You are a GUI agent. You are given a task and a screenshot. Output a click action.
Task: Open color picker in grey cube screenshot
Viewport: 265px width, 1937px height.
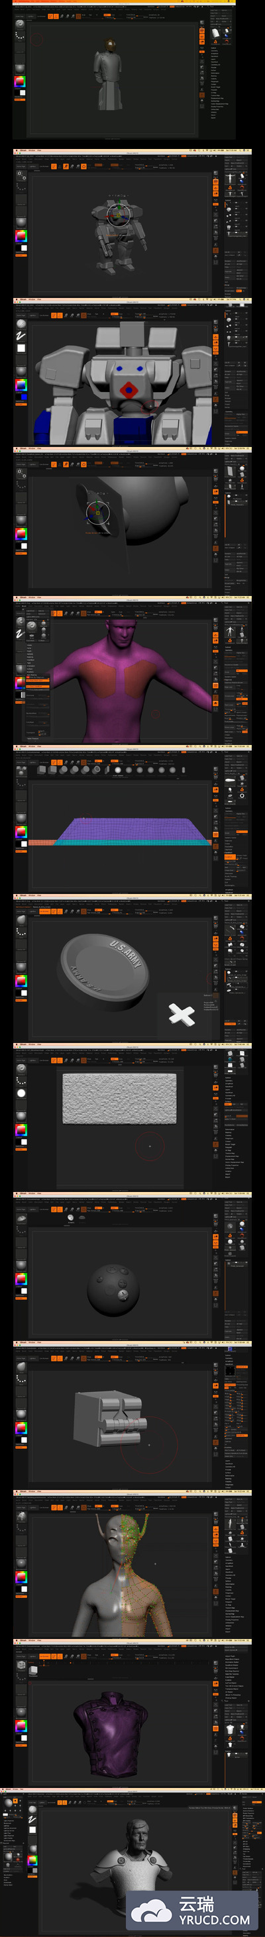pos(21,1427)
